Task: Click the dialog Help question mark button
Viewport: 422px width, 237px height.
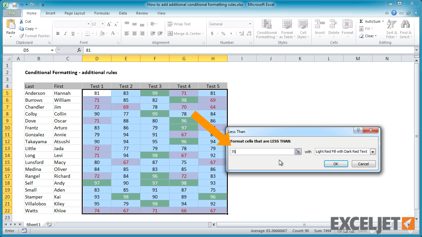Action: pos(358,130)
